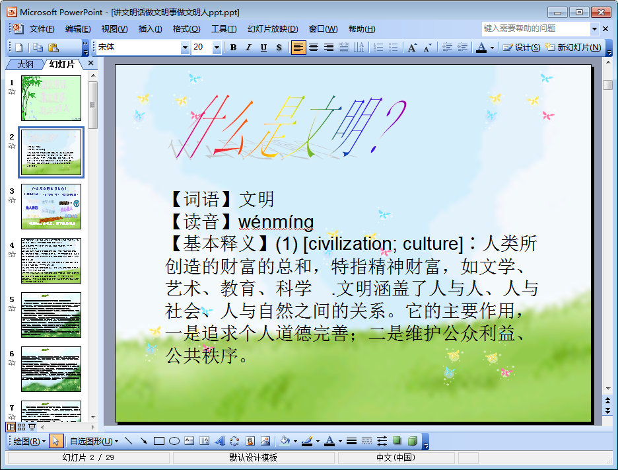
Task: Toggle Italic text formatting
Action: pyautogui.click(x=248, y=48)
